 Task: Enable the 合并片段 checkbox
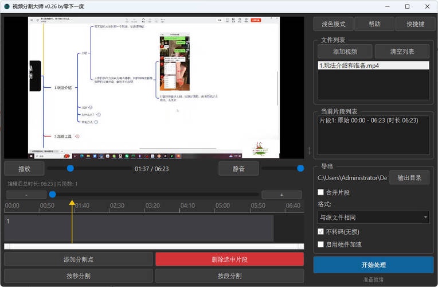pyautogui.click(x=321, y=192)
